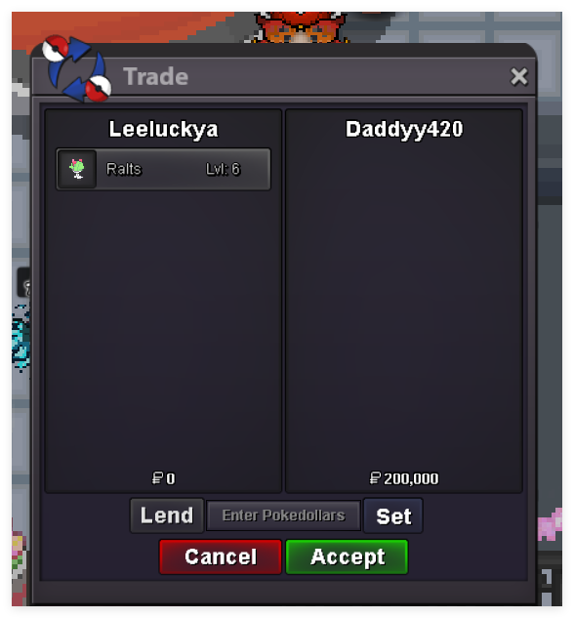Click the pokedollar symbol beside 200,000

pos(375,478)
